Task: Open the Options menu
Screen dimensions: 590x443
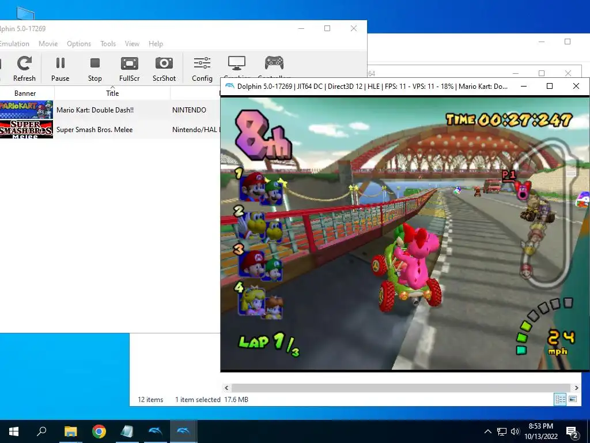Action: [x=79, y=44]
